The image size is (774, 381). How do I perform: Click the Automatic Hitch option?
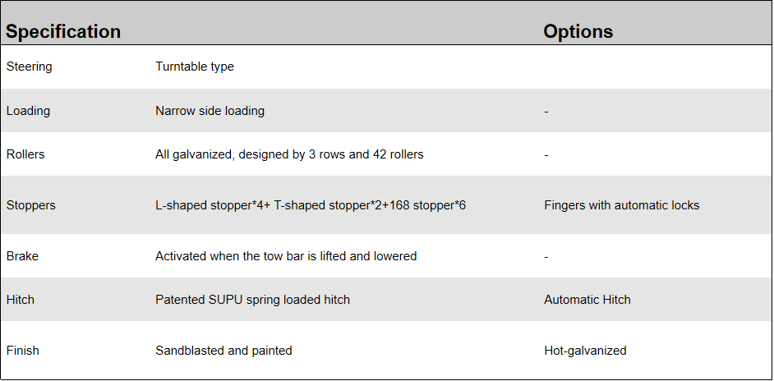tap(587, 300)
